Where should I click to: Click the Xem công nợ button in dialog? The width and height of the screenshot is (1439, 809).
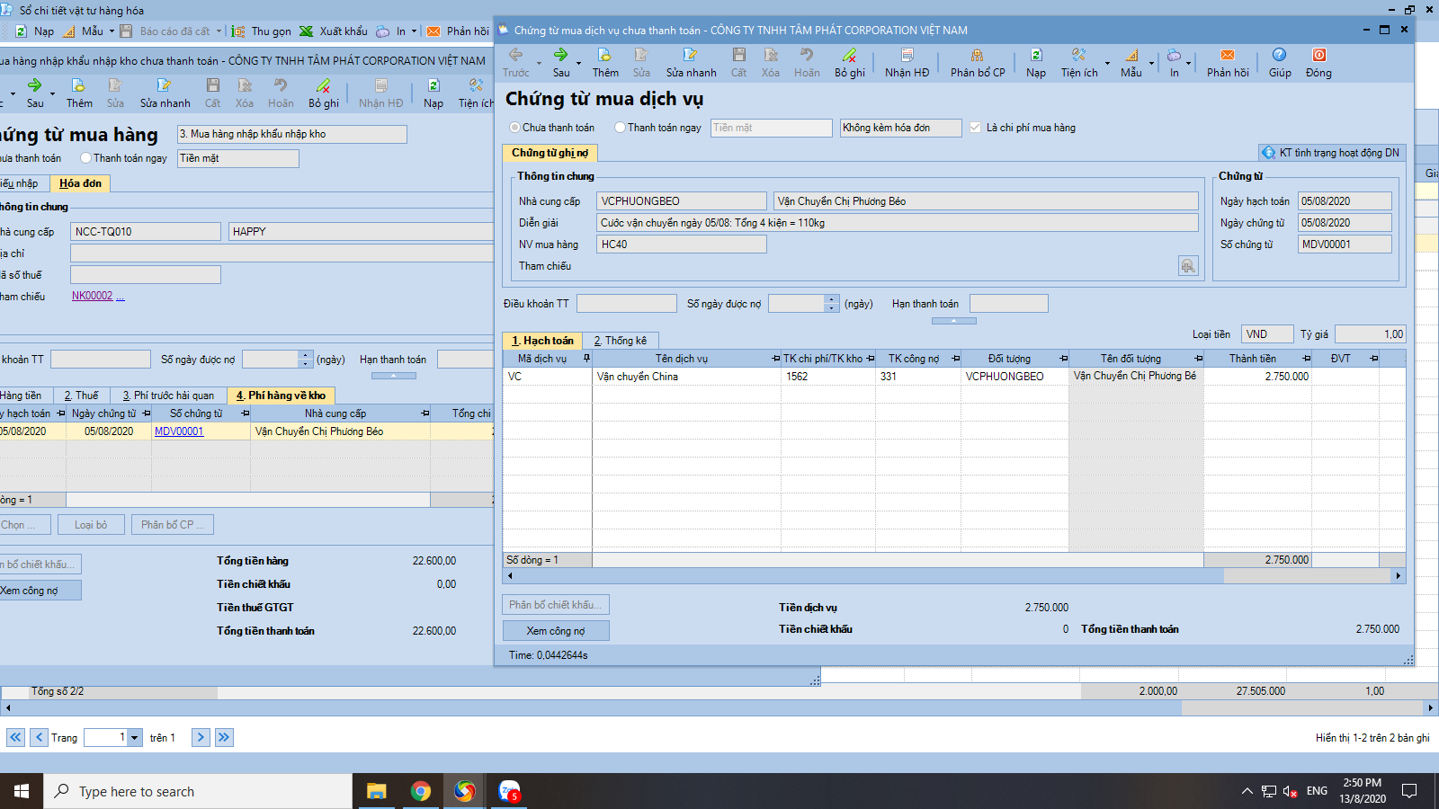coord(555,631)
